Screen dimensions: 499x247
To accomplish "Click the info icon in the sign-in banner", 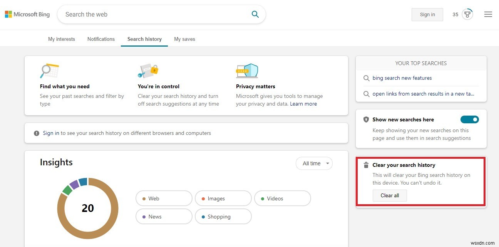I will [36, 133].
